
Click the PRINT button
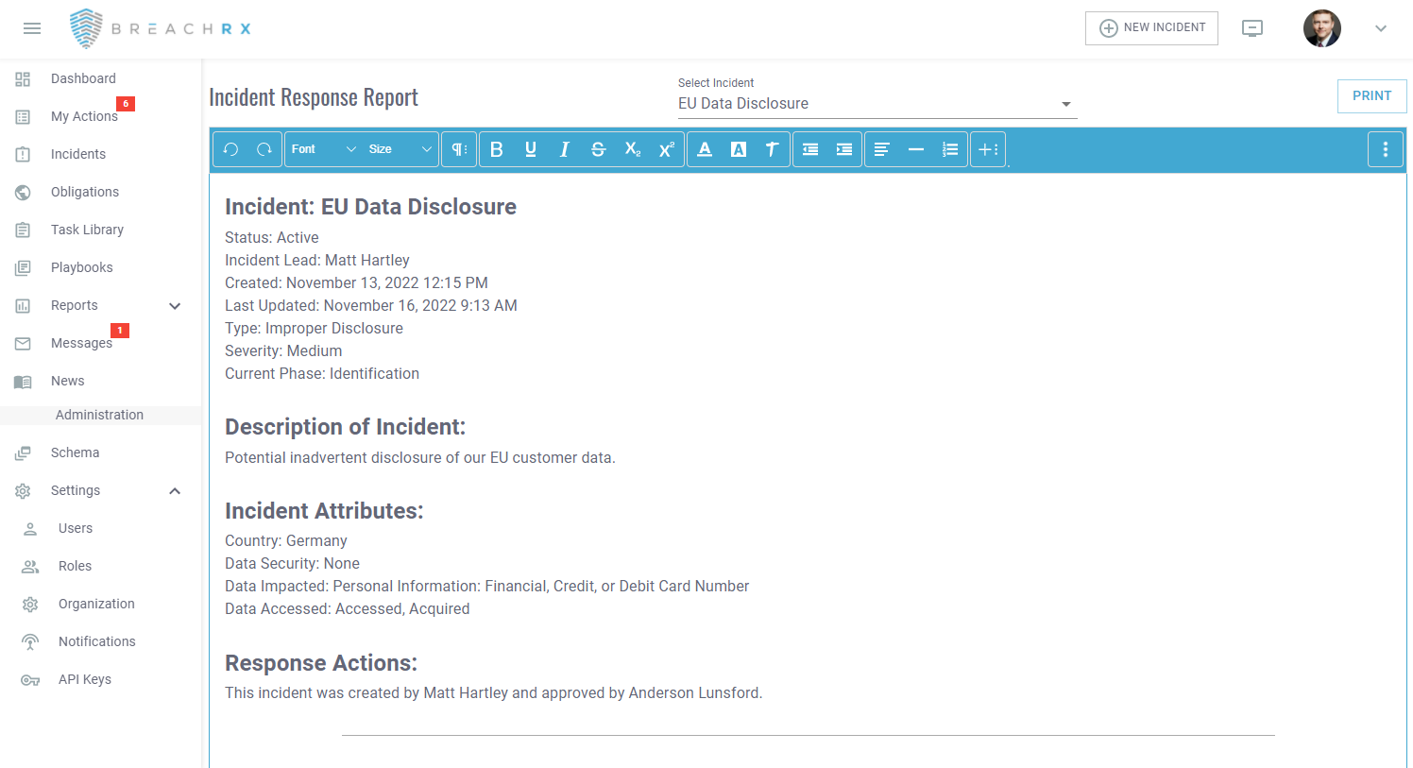point(1371,95)
